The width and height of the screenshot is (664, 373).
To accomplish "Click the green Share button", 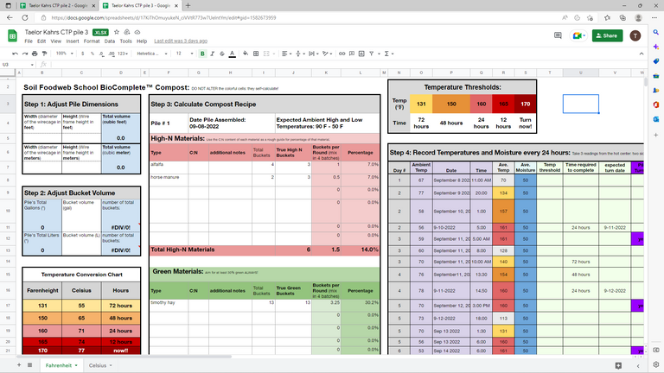I will 607,35.
